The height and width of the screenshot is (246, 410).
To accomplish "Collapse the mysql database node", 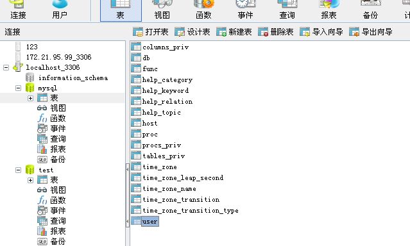I will click(x=18, y=88).
